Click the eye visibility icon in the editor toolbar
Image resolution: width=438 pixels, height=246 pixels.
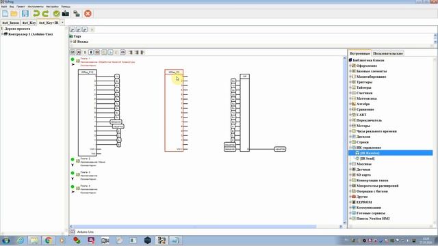click(123, 52)
